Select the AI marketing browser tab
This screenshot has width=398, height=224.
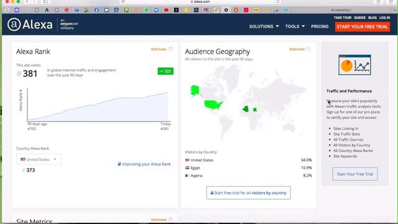[x=341, y=10]
